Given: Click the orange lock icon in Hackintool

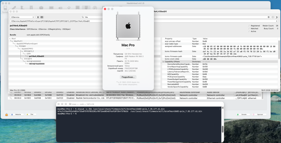Looking at the screenshot, I should [6, 115].
